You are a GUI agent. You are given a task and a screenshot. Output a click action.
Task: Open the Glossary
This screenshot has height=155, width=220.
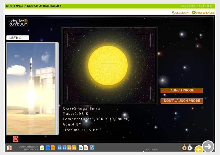[180, 13]
